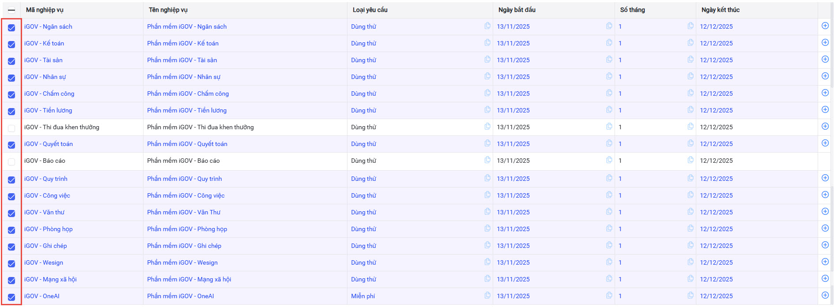Copy the request type in iGOV - Kế toán row
This screenshot has width=834, height=307.
pyautogui.click(x=487, y=43)
